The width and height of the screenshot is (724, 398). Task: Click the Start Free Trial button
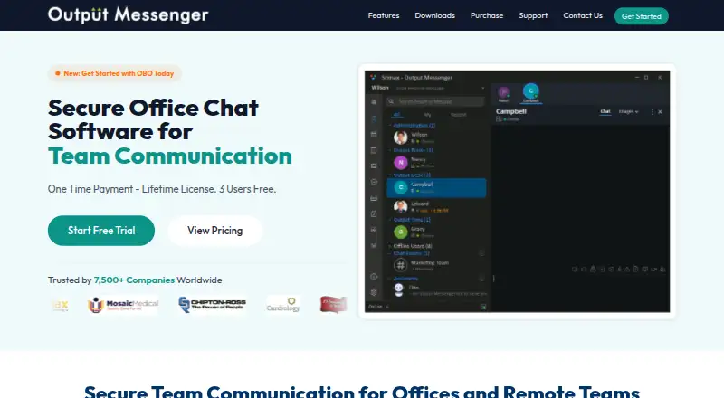101,231
